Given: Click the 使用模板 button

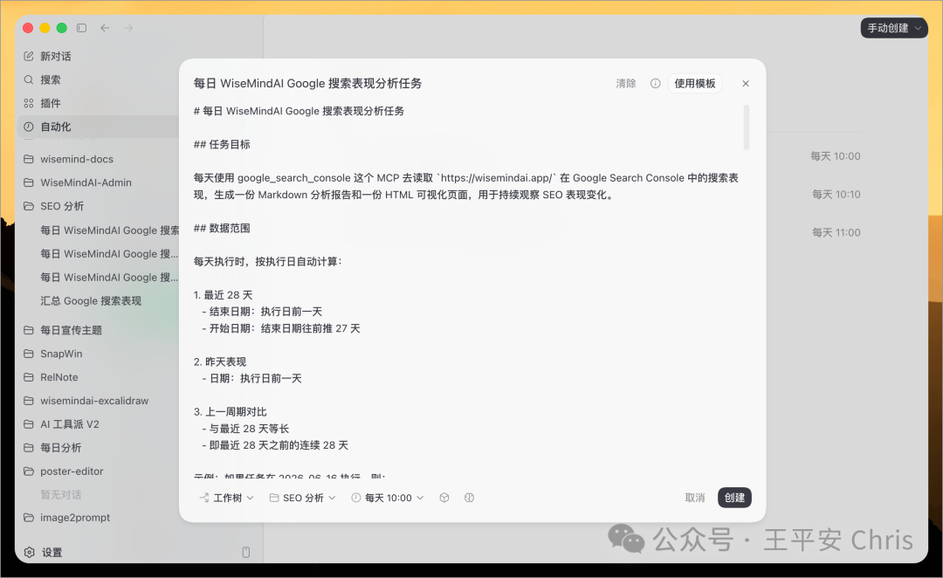Looking at the screenshot, I should click(695, 84).
